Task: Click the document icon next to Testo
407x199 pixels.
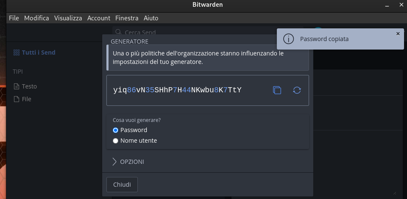Action: pyautogui.click(x=17, y=86)
